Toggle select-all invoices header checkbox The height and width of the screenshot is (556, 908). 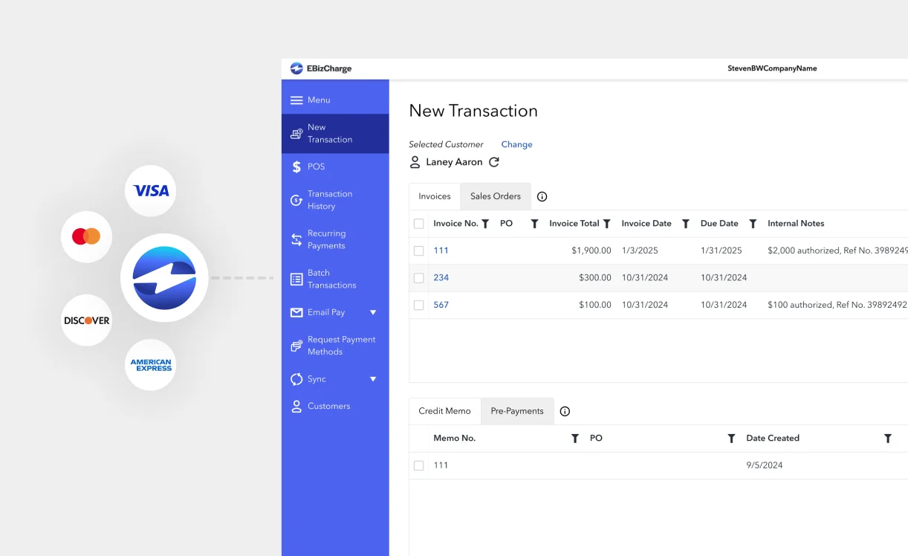pos(418,224)
